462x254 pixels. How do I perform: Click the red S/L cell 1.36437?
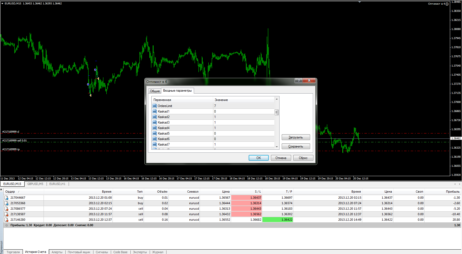point(246,198)
